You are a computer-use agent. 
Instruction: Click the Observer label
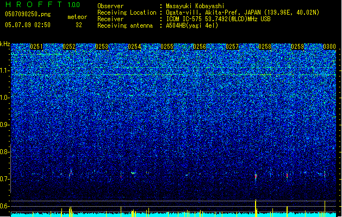(x=110, y=6)
